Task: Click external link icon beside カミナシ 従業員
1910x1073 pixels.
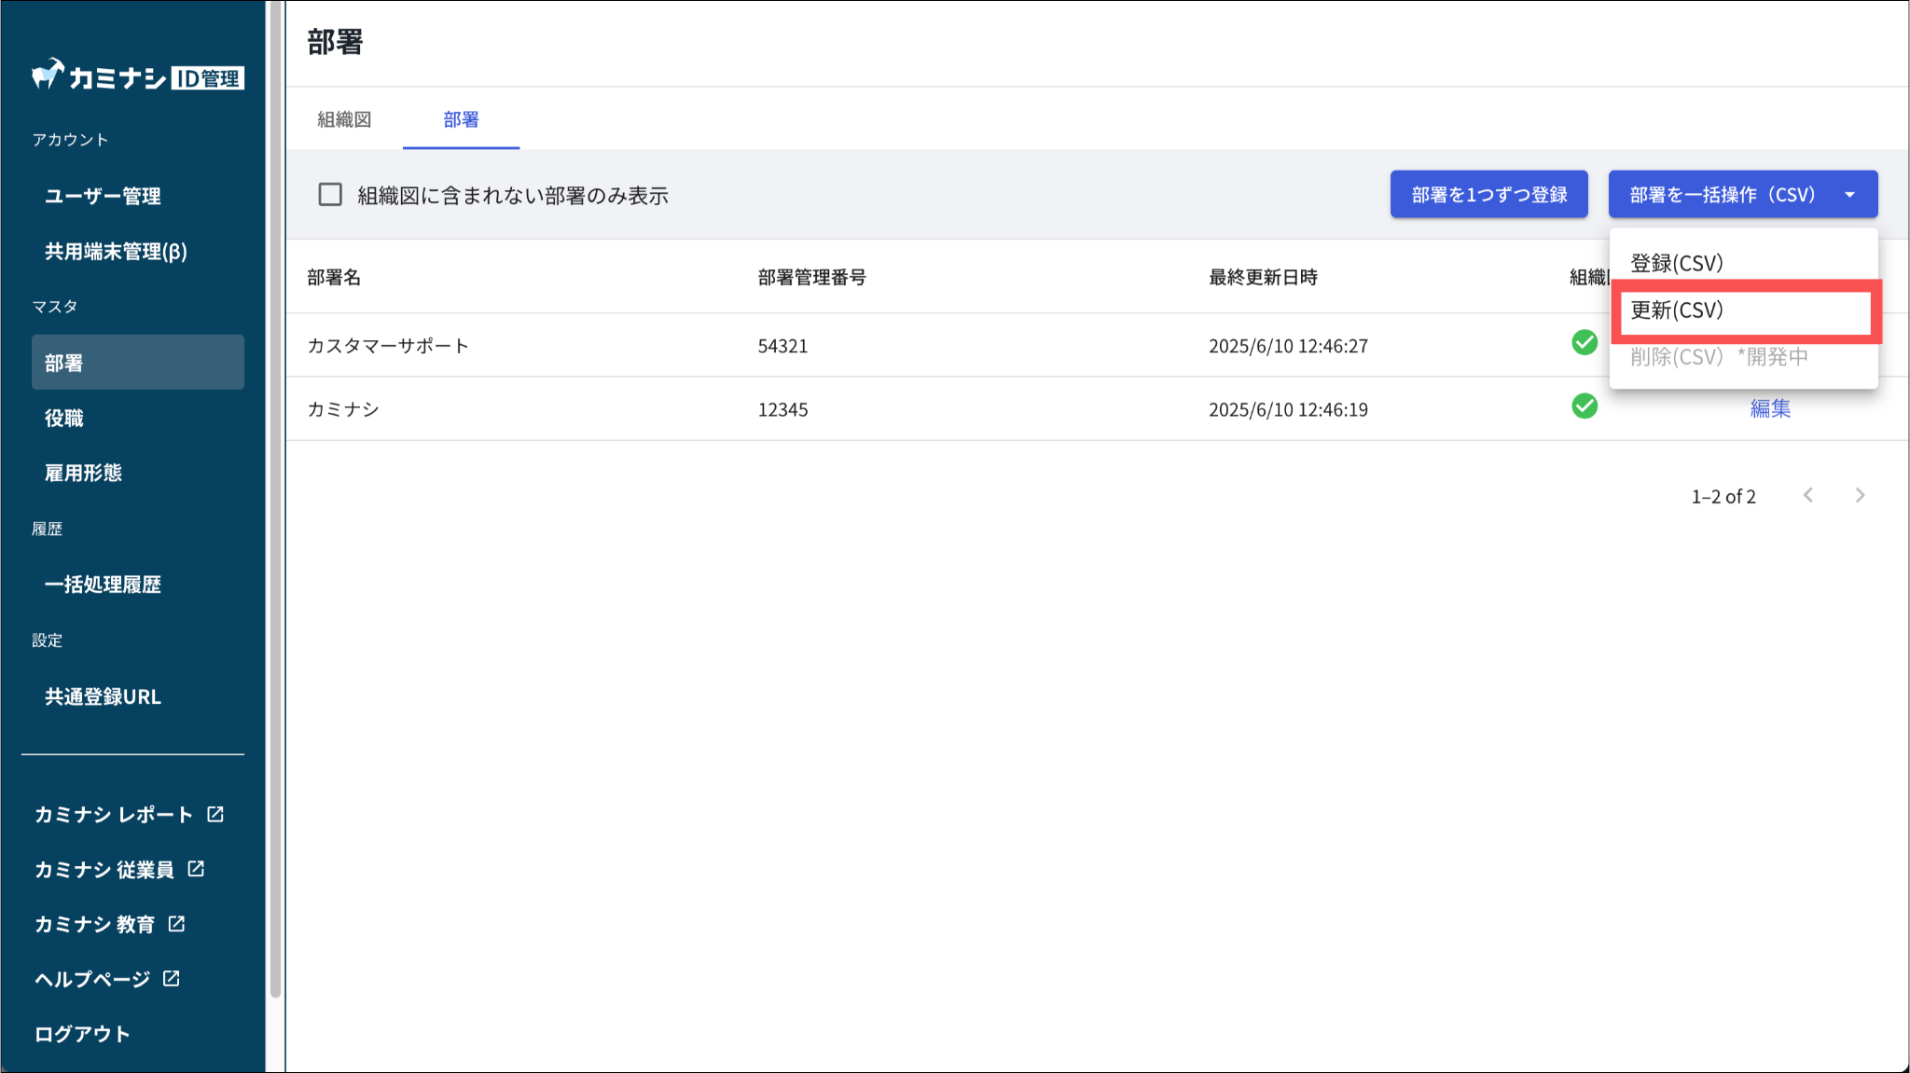Action: tap(196, 869)
